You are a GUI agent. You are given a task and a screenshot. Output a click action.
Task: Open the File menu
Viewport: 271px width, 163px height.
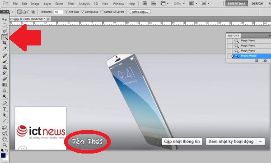(15, 4)
